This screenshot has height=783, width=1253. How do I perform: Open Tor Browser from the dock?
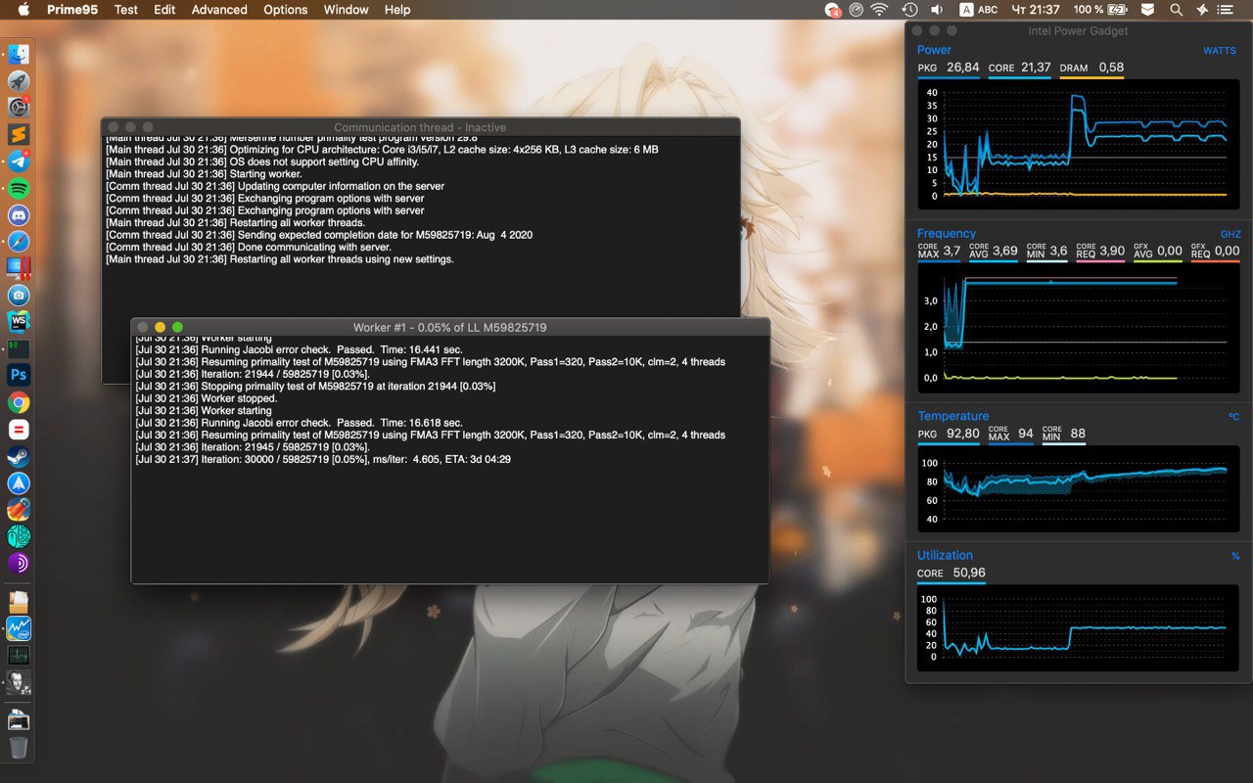point(19,563)
